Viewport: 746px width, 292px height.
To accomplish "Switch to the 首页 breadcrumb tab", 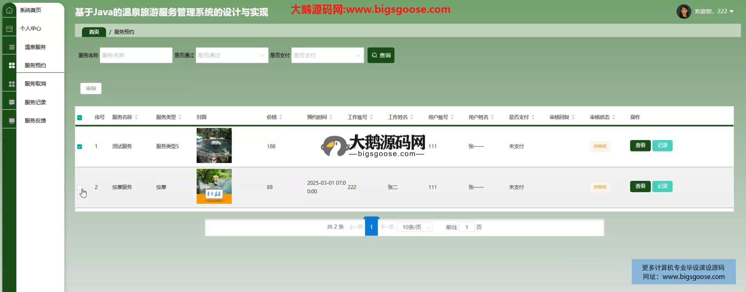I will point(94,32).
